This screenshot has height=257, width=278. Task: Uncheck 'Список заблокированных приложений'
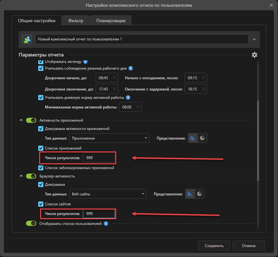(41, 168)
